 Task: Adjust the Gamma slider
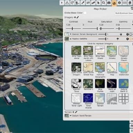click(123, 28)
